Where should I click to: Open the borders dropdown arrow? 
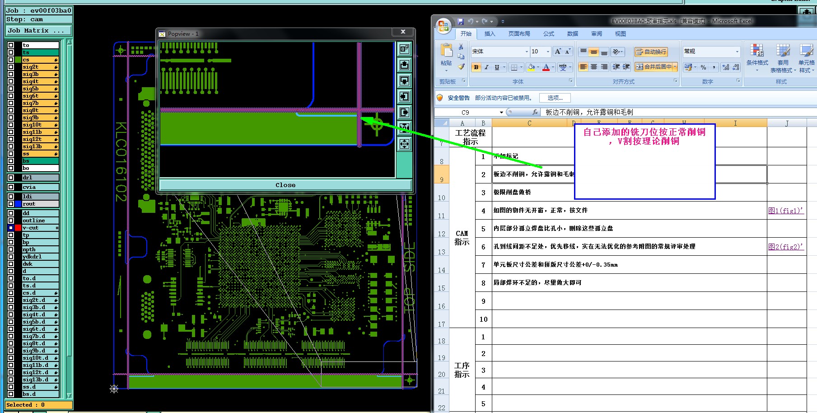521,67
